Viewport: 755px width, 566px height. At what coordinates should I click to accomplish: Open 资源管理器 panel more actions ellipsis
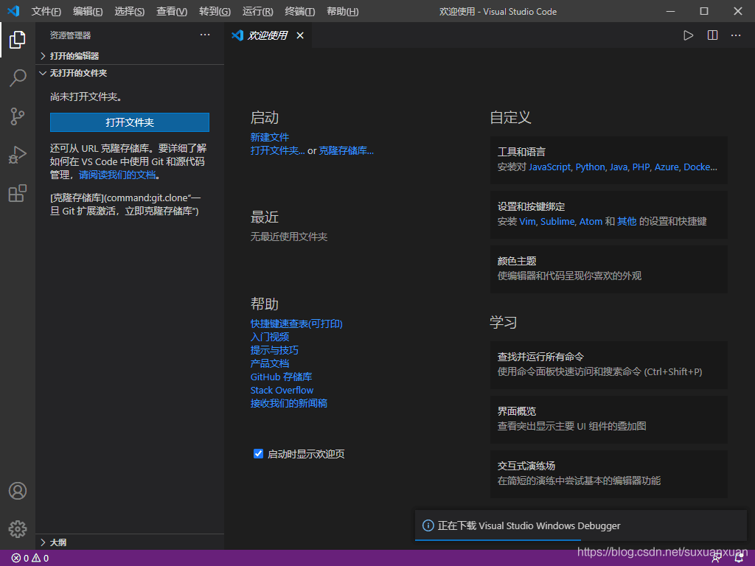(x=205, y=35)
